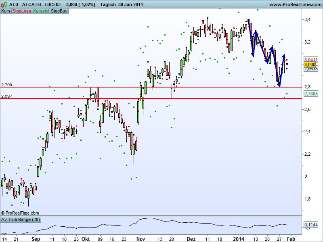The height and width of the screenshot is (242, 323).
Task: Click the 3,000 (-1,02%) price readout
Action: pos(81,4)
